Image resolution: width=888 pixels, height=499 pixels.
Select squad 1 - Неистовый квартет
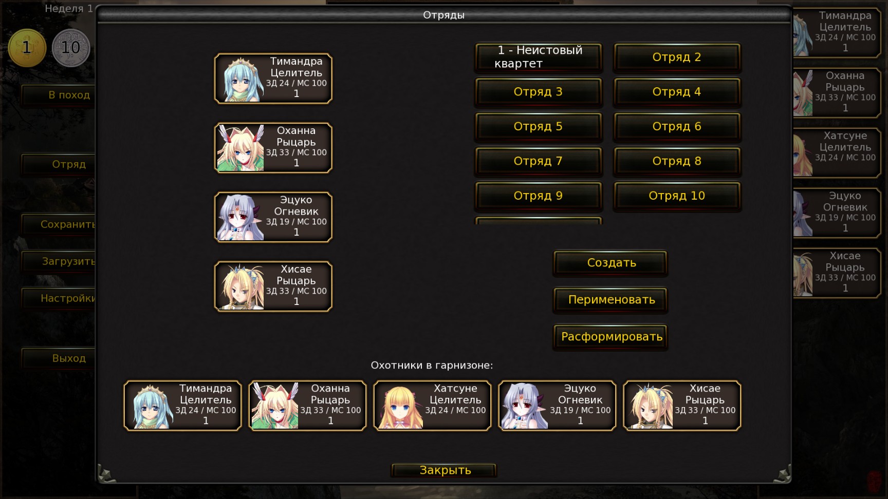(538, 57)
